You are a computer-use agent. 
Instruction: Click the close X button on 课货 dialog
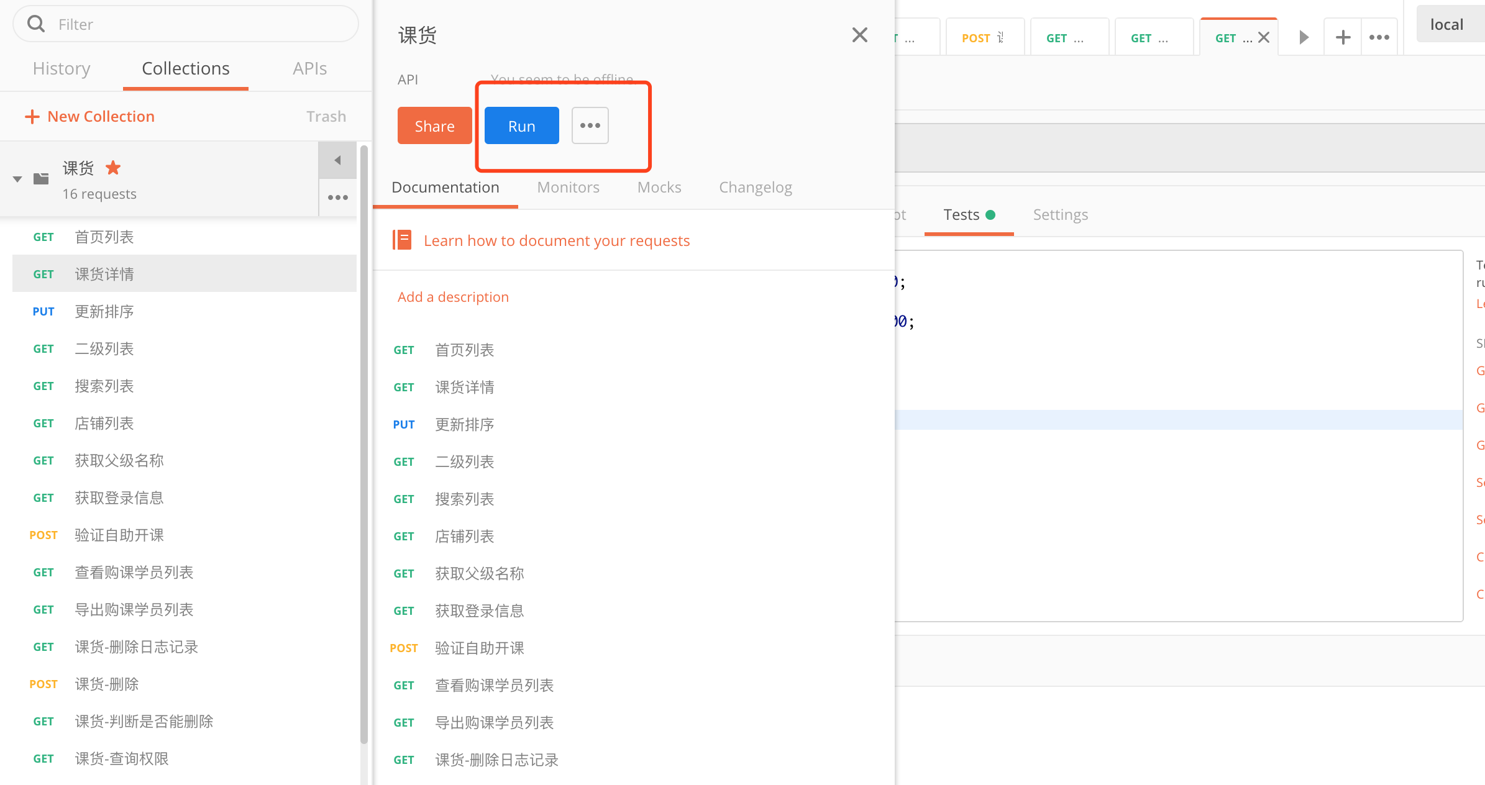pyautogui.click(x=861, y=35)
